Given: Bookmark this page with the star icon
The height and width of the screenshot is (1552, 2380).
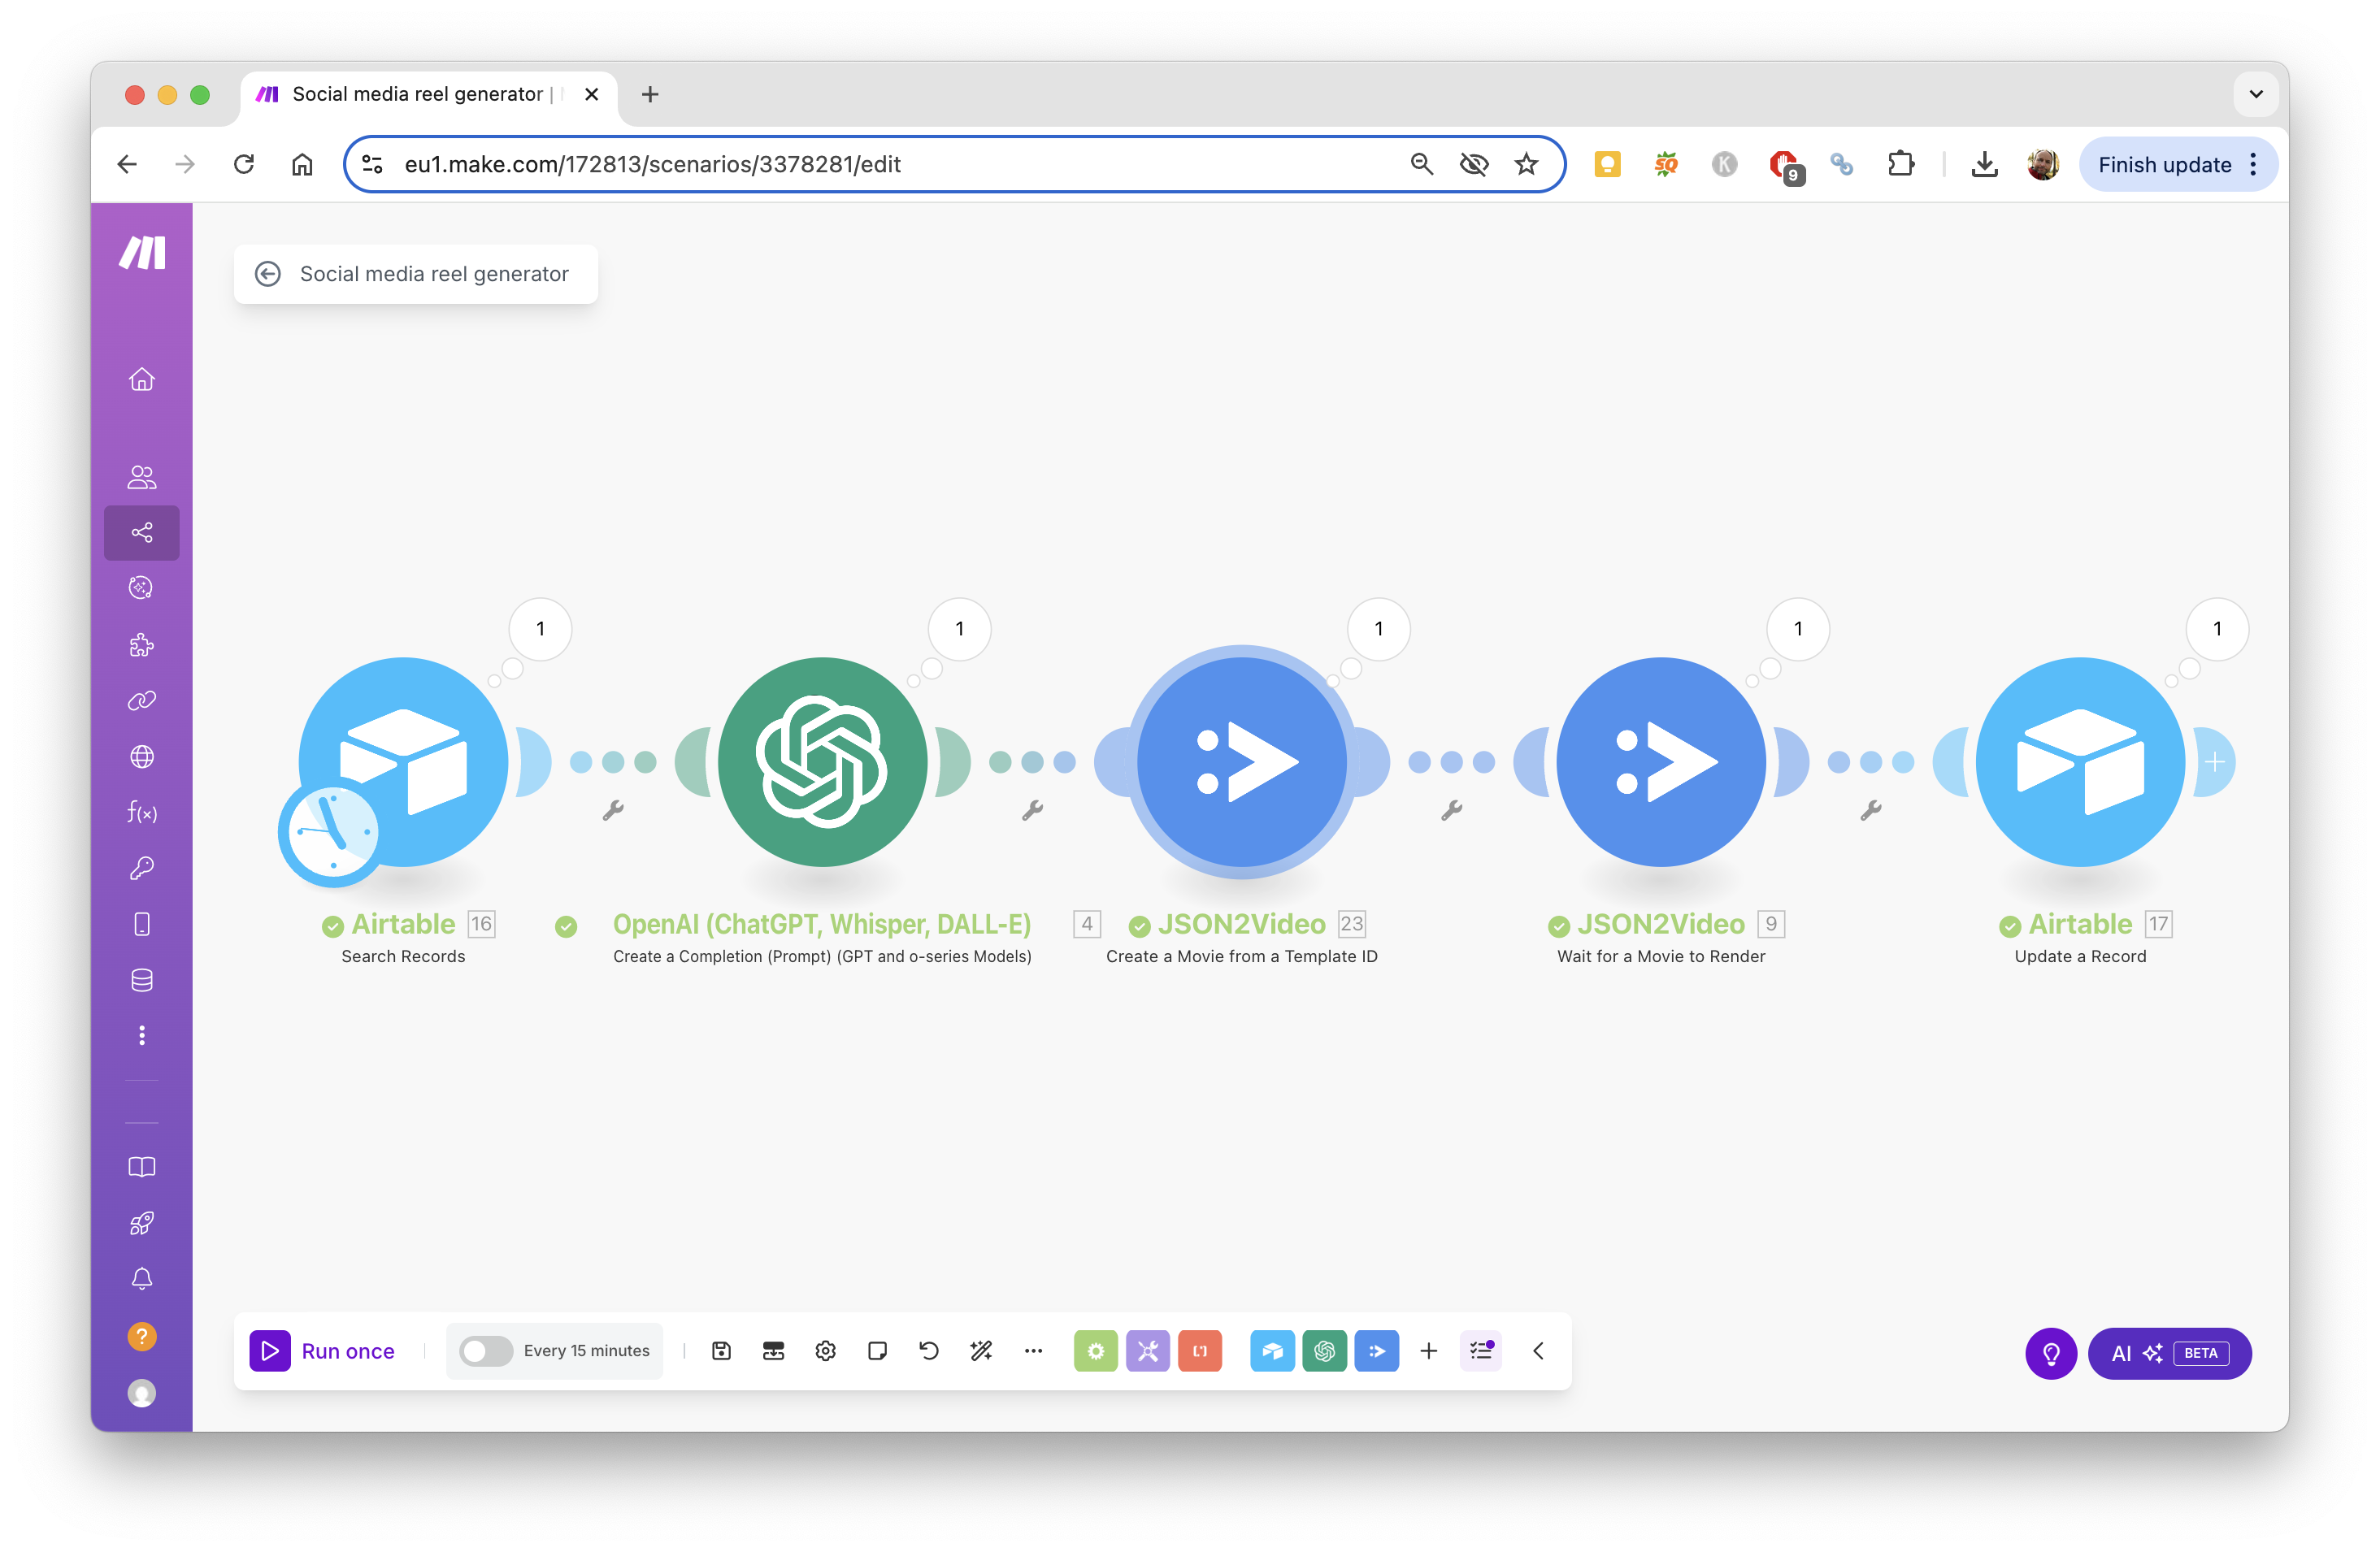Looking at the screenshot, I should click(1525, 164).
